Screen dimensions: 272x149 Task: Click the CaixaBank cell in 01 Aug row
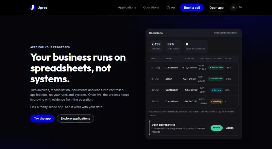172,68
